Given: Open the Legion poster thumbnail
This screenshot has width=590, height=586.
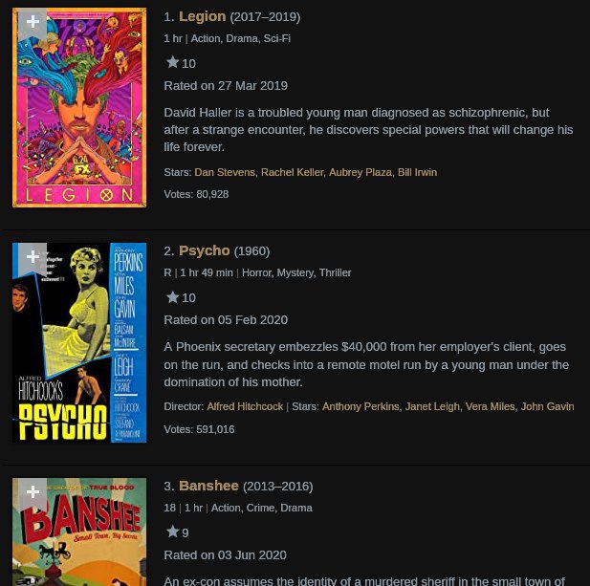Looking at the screenshot, I should pyautogui.click(x=79, y=108).
